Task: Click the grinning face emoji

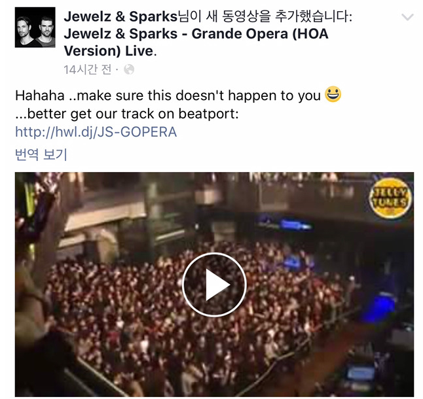Action: pos(333,94)
